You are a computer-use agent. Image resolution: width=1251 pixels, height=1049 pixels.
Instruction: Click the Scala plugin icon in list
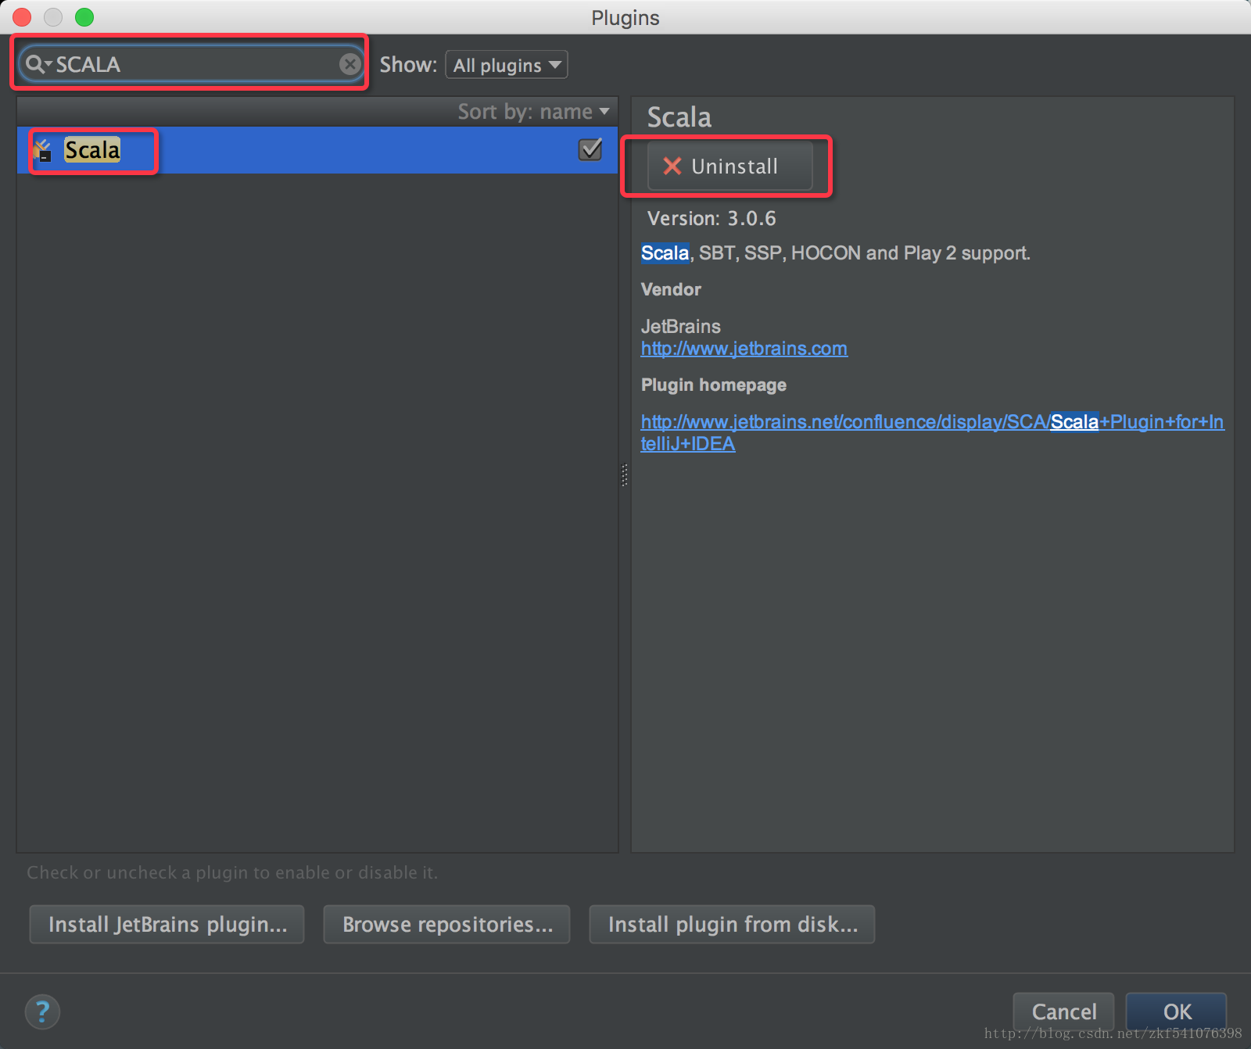[43, 150]
